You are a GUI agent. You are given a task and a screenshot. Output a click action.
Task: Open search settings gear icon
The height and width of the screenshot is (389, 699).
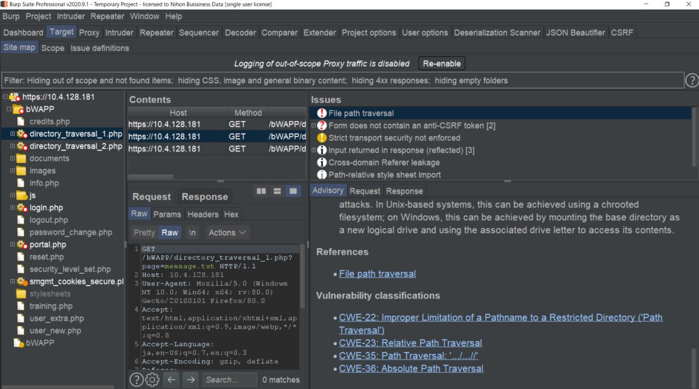pos(153,380)
